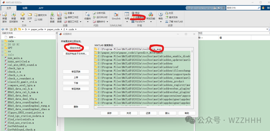
Task: Click 保存 (Save) in Set Path dialog
Action: click(109, 113)
